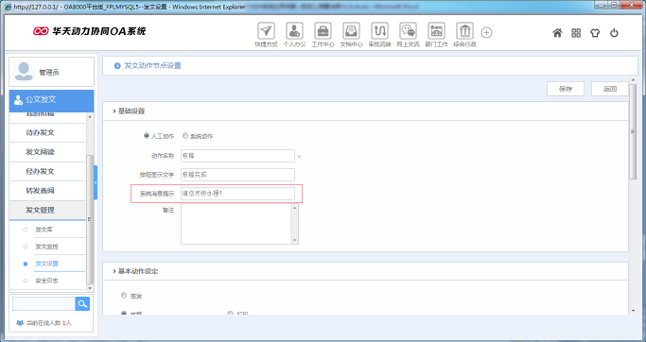Image resolution: width=646 pixels, height=342 pixels.
Task: Open the 部门工作 department work icon
Action: pyautogui.click(x=436, y=31)
